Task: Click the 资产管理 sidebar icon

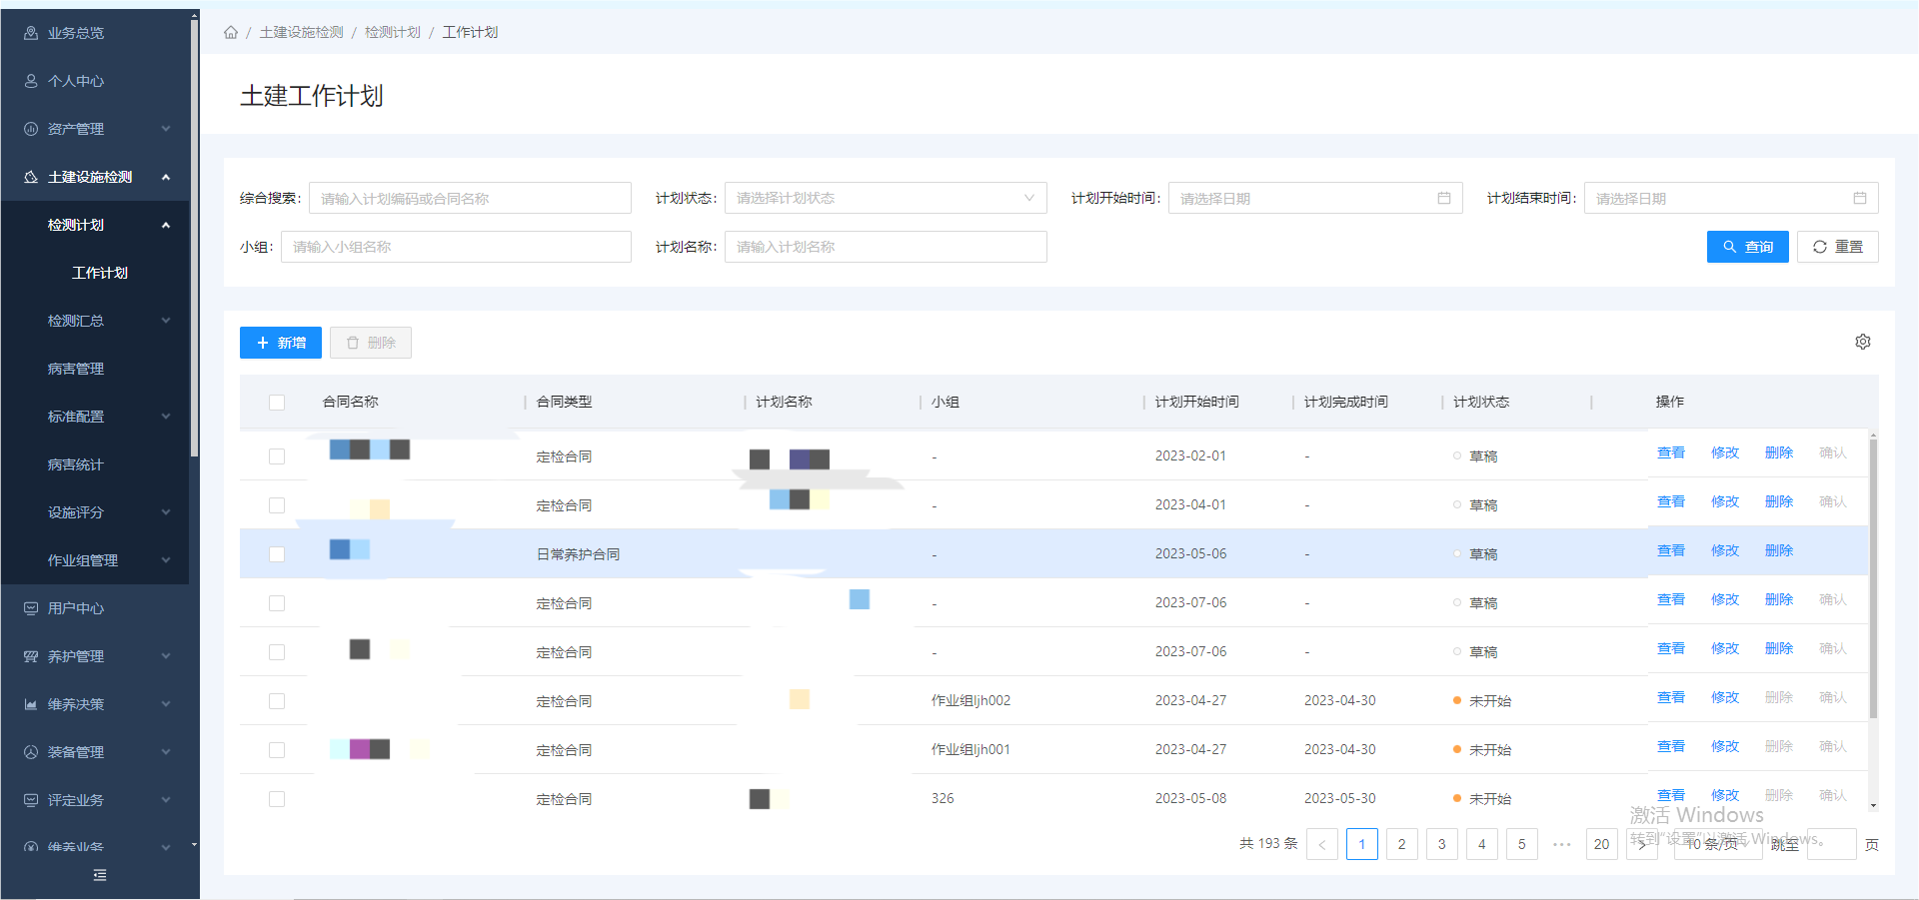Action: coord(31,129)
